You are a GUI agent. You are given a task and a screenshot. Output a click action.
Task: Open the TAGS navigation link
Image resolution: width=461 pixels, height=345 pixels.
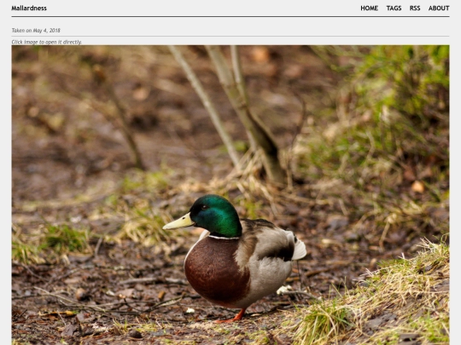(x=394, y=9)
